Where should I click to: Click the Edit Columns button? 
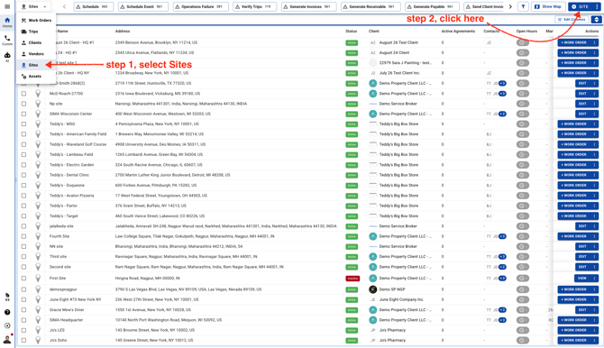(x=572, y=19)
